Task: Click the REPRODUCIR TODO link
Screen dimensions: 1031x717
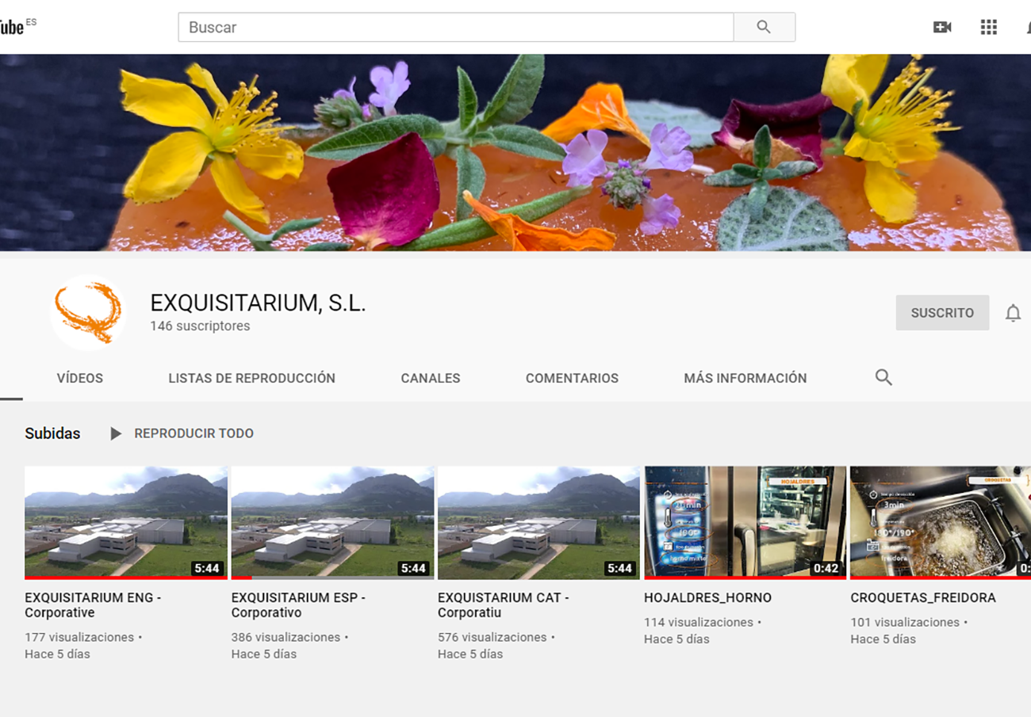Action: point(193,433)
